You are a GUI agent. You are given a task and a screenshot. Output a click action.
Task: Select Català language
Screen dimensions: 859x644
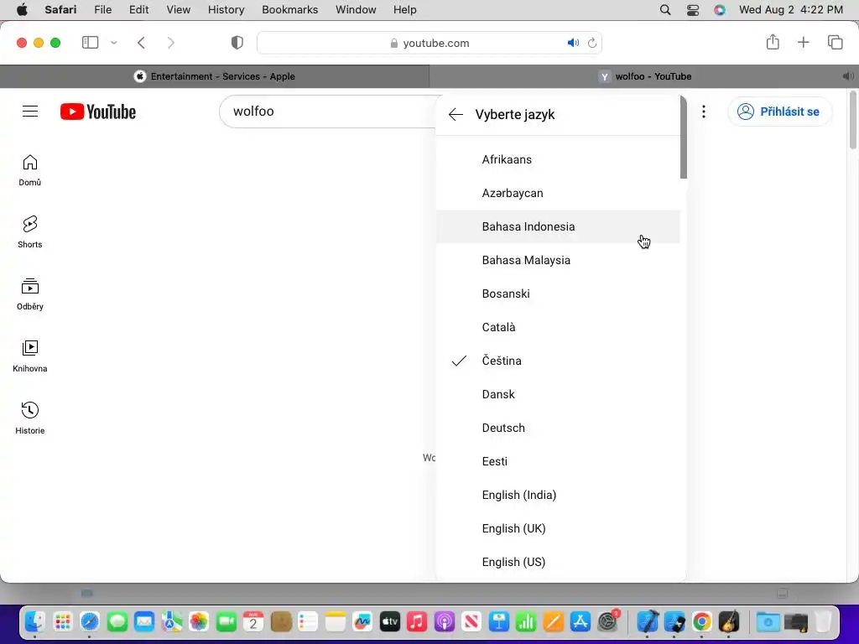[x=558, y=327]
